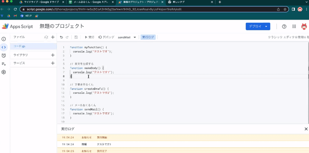Screen dimensions: 309x153
Task: Click クラシック エディタを使用する link
Action: click(x=288, y=37)
